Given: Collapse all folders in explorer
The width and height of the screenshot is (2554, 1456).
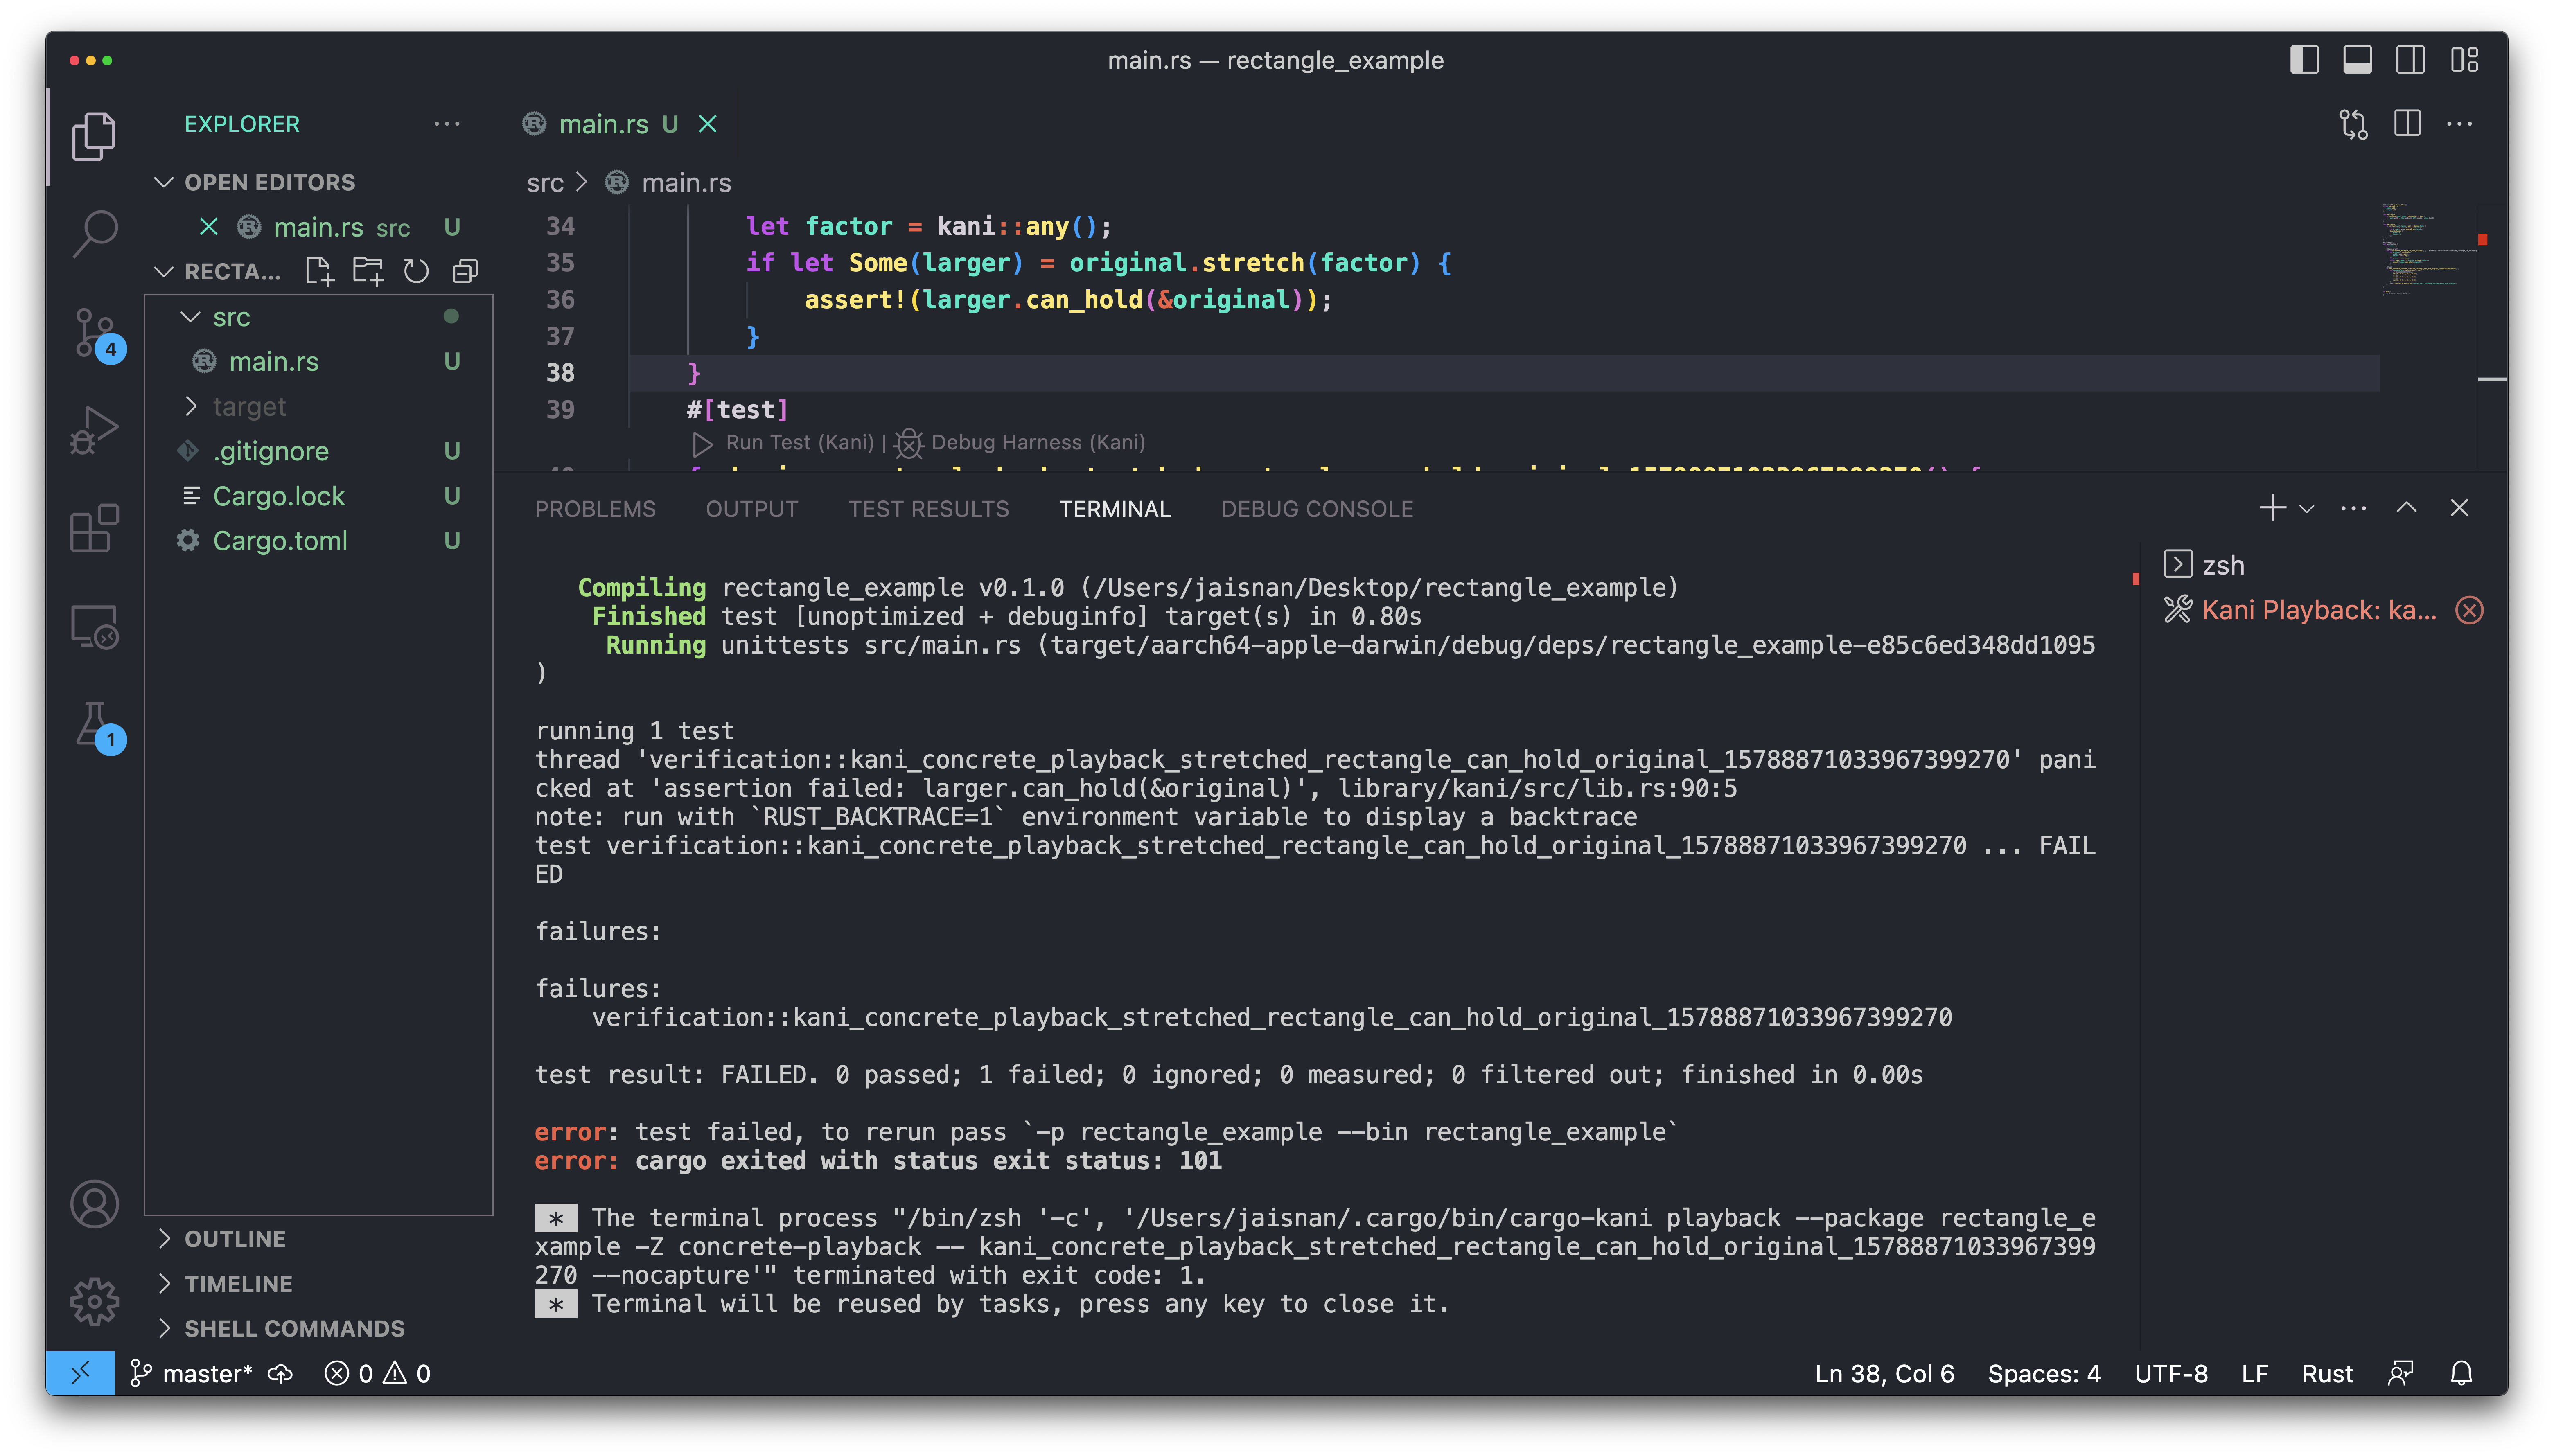Looking at the screenshot, I should coord(465,271).
